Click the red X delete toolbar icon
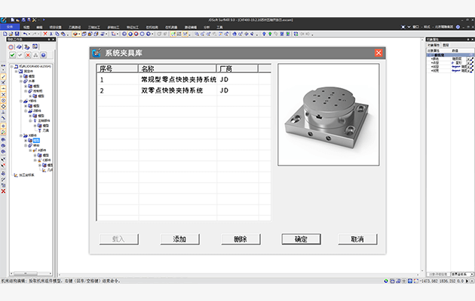 coord(45,34)
